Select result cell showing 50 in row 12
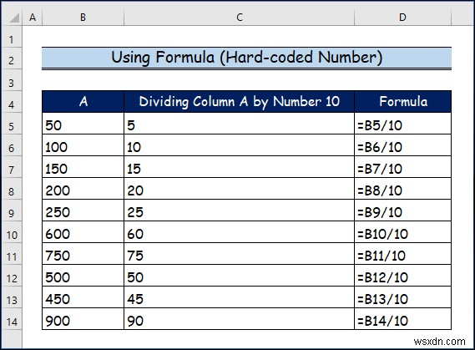This screenshot has width=475, height=350. coord(239,276)
